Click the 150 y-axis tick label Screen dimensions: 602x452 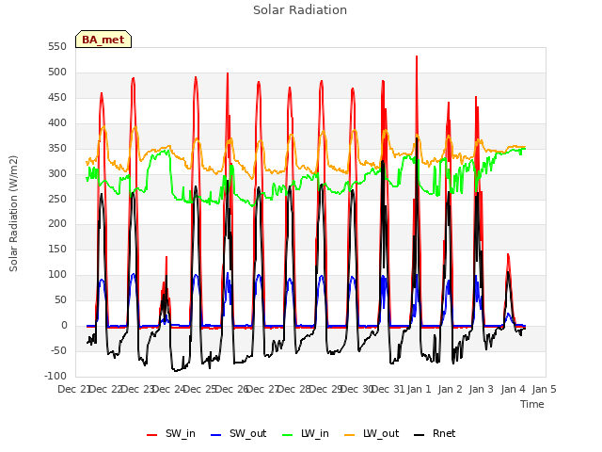click(57, 249)
